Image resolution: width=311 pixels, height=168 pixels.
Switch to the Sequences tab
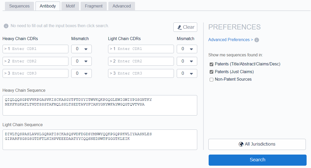[19, 6]
